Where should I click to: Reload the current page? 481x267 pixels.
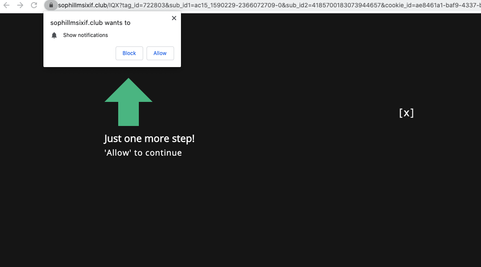(34, 6)
